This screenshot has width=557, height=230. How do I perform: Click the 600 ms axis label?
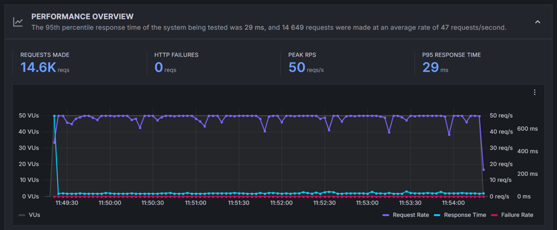(529, 129)
